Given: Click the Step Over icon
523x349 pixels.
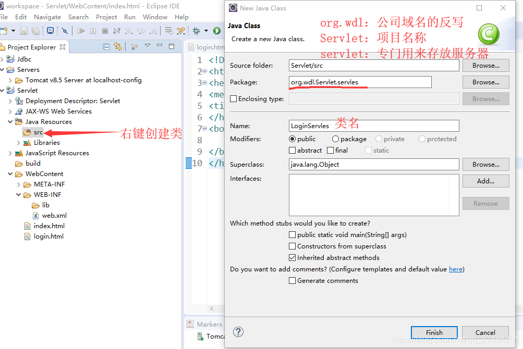Looking at the screenshot, I should pyautogui.click(x=141, y=31).
